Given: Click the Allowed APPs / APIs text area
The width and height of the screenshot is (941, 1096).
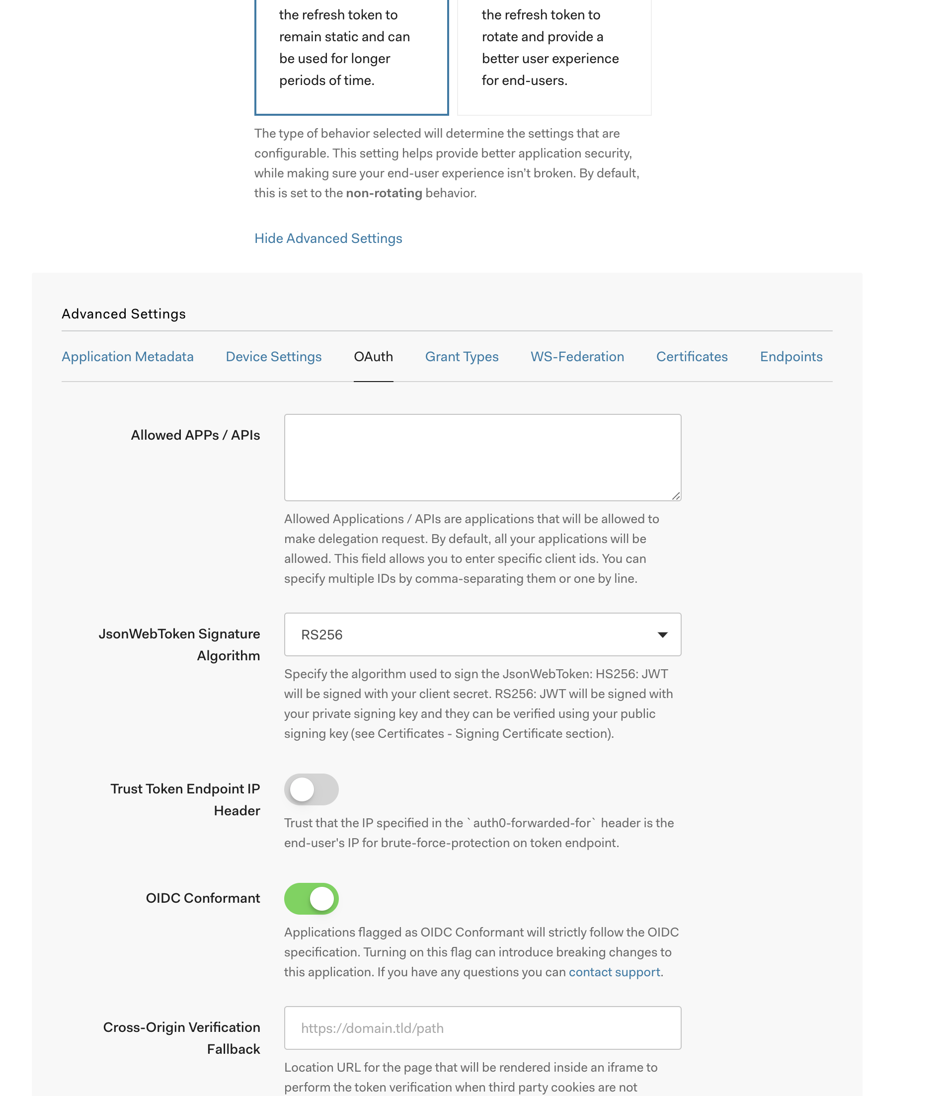Looking at the screenshot, I should (x=482, y=457).
